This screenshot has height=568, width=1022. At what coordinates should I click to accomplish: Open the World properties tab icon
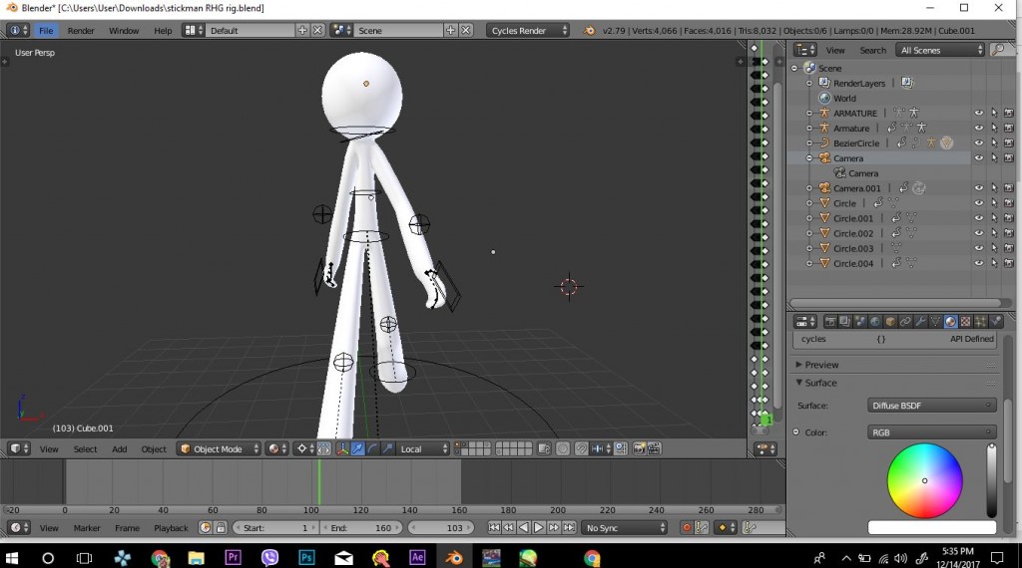pos(875,322)
